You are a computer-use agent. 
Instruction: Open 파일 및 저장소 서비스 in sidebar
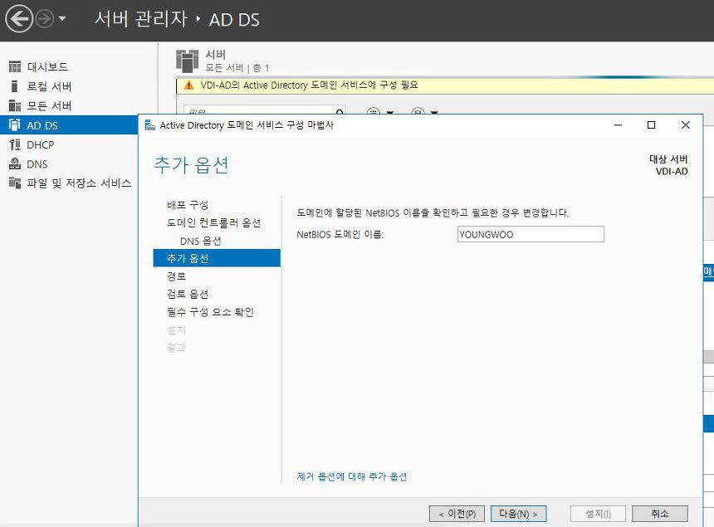(79, 183)
